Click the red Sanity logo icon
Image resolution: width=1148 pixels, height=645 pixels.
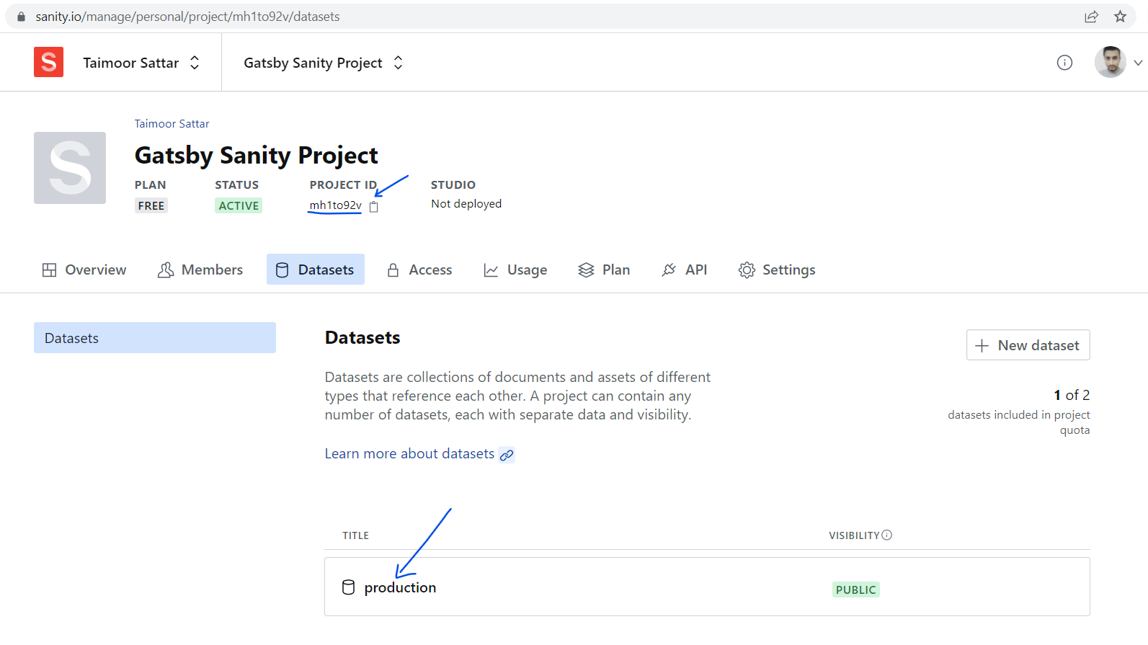pos(48,62)
